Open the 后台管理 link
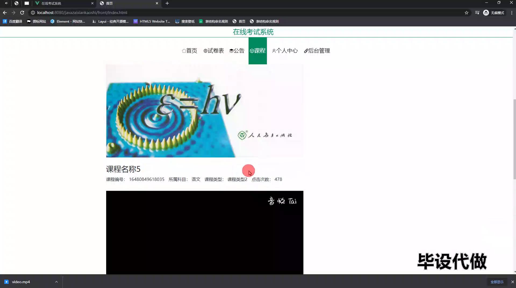This screenshot has width=516, height=288. [317, 51]
